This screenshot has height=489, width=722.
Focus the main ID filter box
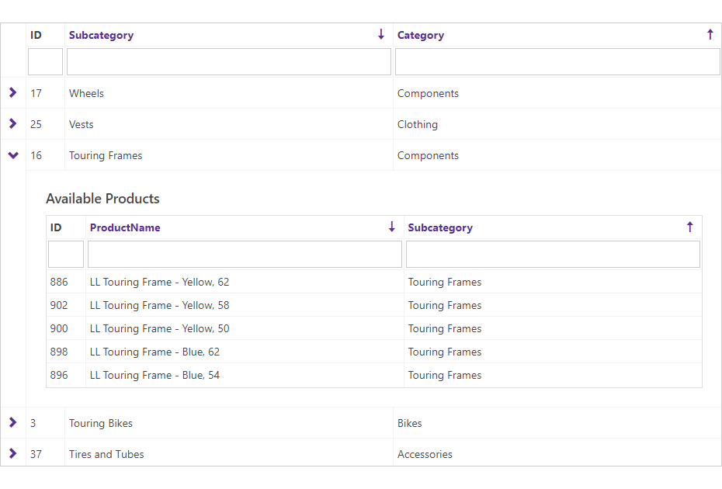45,62
